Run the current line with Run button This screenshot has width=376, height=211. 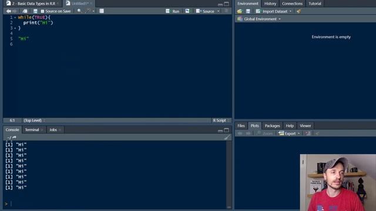173,11
